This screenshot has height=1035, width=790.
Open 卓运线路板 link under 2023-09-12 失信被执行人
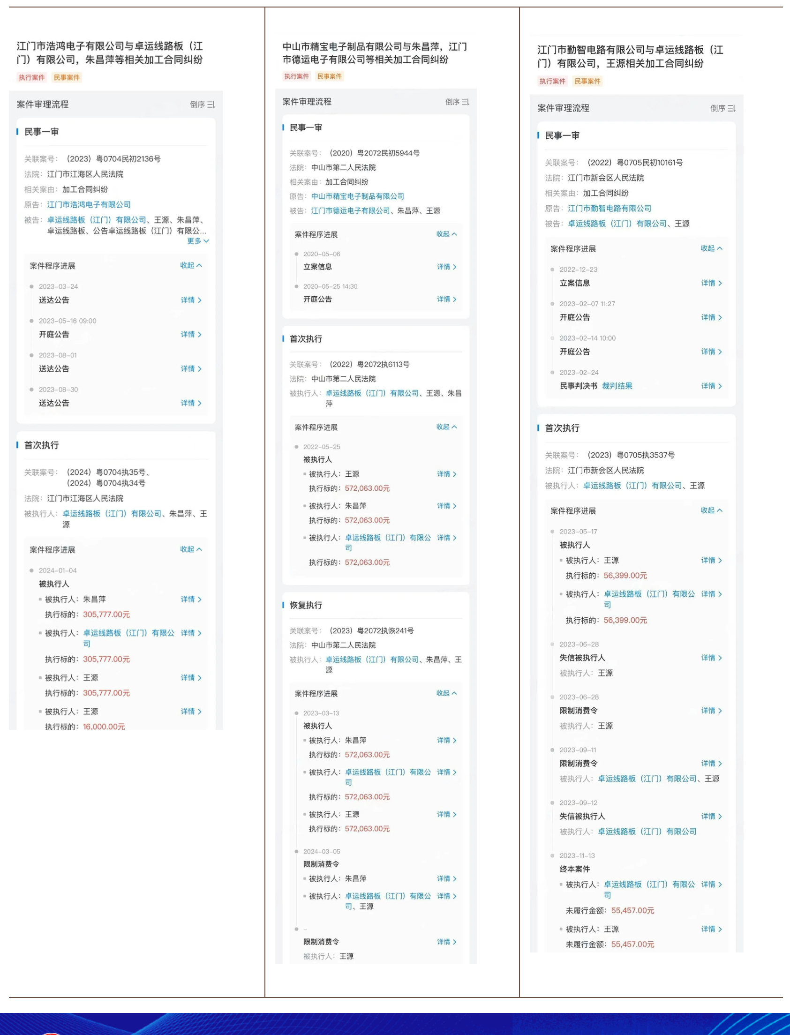tap(647, 832)
